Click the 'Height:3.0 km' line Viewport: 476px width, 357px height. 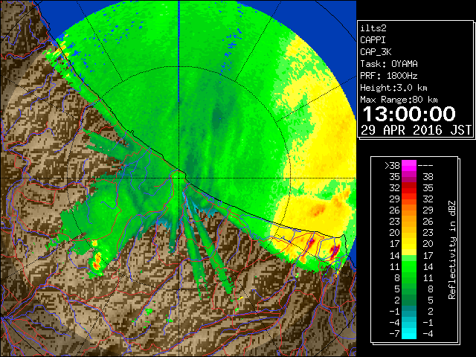point(393,88)
